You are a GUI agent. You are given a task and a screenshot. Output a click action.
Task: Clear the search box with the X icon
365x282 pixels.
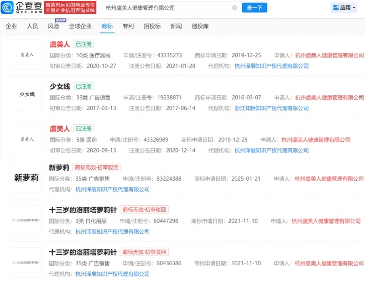(235, 8)
